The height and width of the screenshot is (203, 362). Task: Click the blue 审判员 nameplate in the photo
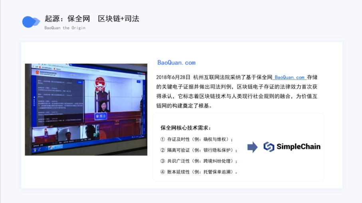(x=100, y=116)
